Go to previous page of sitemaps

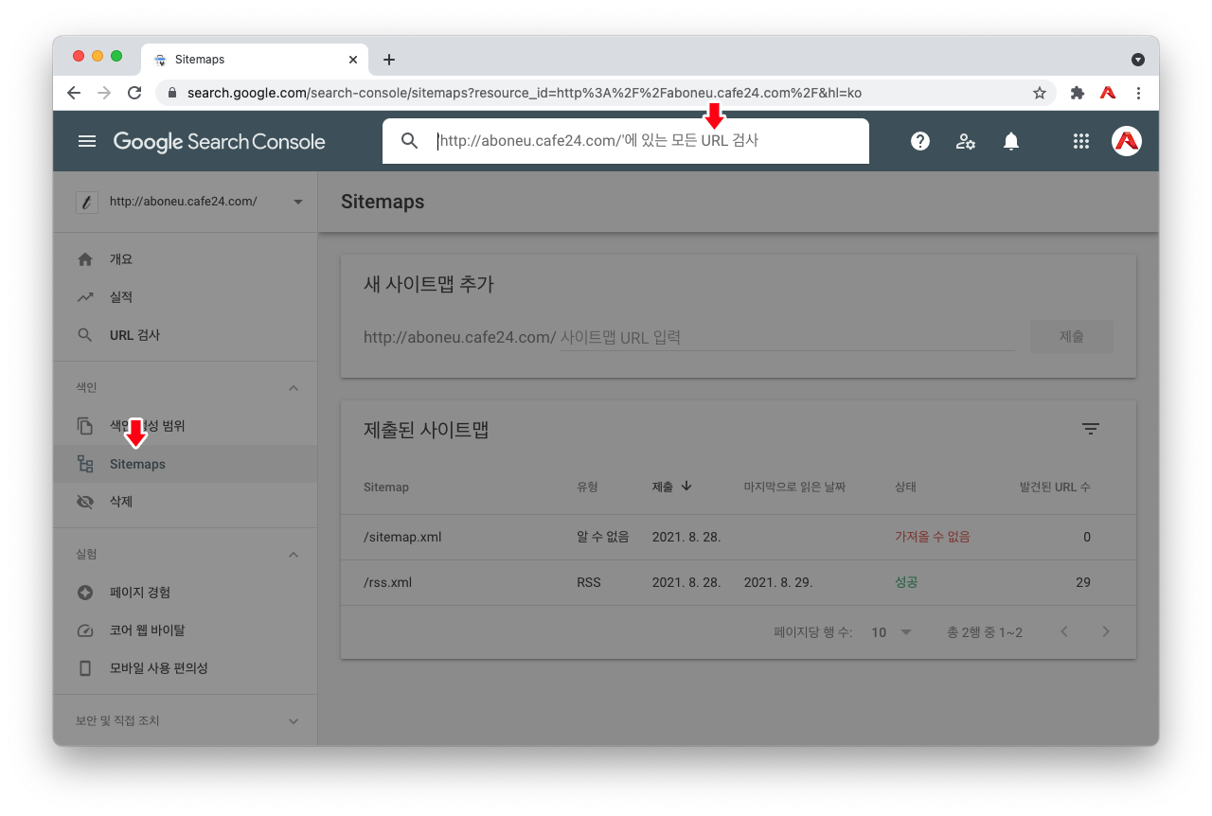click(1064, 631)
